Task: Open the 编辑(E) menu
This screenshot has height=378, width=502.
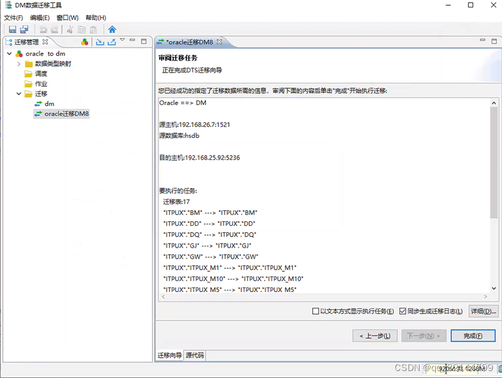Action: click(x=39, y=17)
